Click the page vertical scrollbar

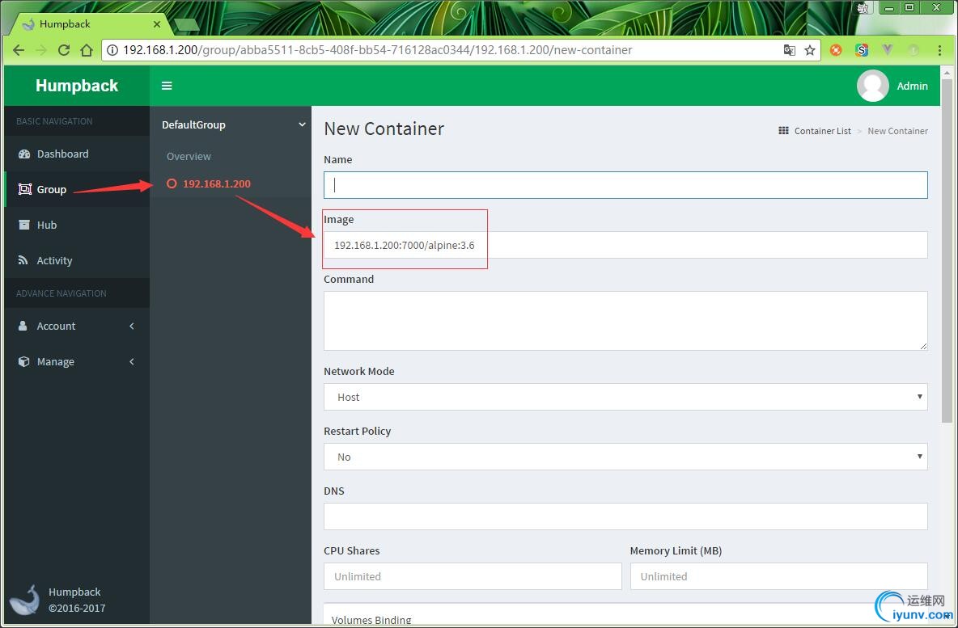point(947,251)
